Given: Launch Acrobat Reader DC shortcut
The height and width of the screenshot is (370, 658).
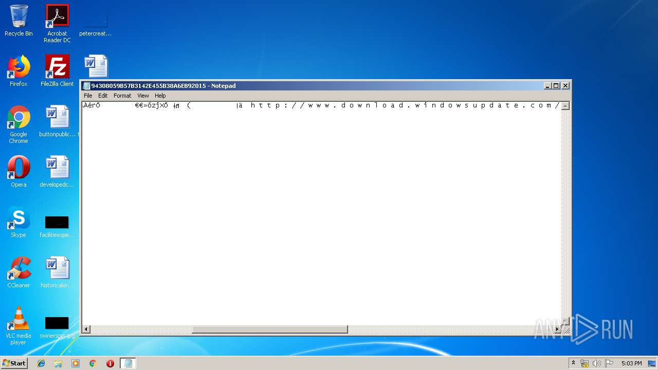Looking at the screenshot, I should coord(57,24).
